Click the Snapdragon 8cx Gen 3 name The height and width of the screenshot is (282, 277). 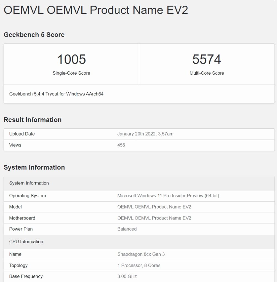(x=141, y=254)
